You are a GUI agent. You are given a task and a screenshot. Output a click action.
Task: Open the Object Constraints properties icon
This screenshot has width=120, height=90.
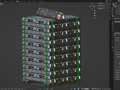coord(112,43)
